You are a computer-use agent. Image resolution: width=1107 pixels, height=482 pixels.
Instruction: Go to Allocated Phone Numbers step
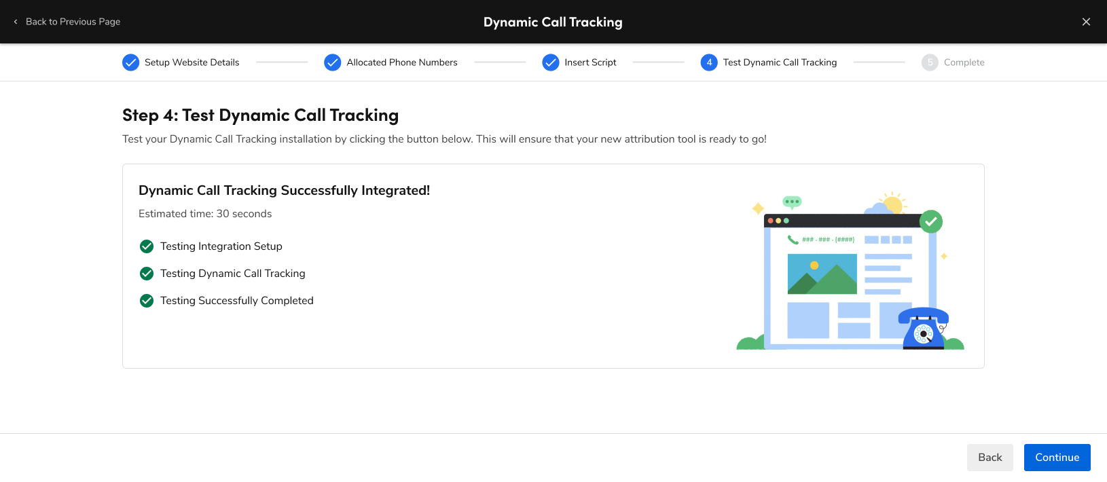coord(402,62)
